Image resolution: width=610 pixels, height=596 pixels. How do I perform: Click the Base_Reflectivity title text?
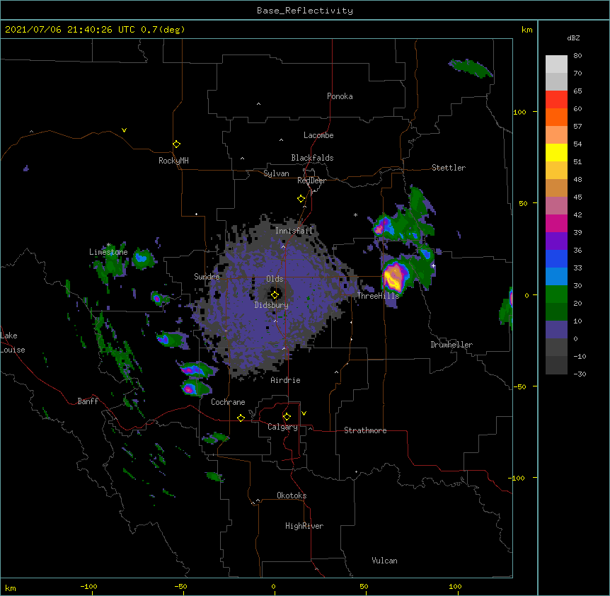click(305, 11)
